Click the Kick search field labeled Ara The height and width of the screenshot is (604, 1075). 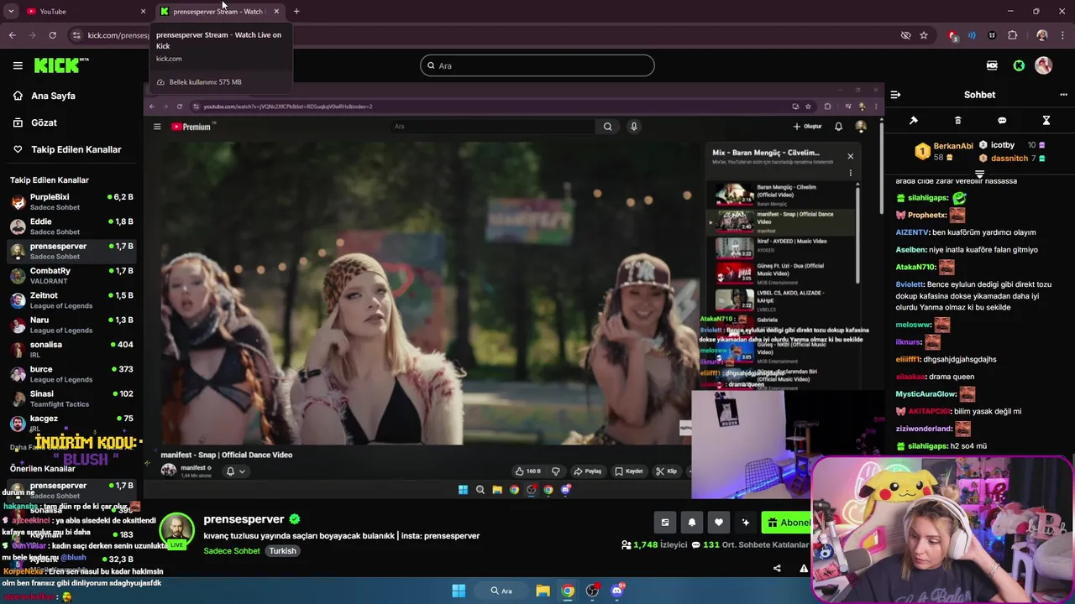[537, 65]
